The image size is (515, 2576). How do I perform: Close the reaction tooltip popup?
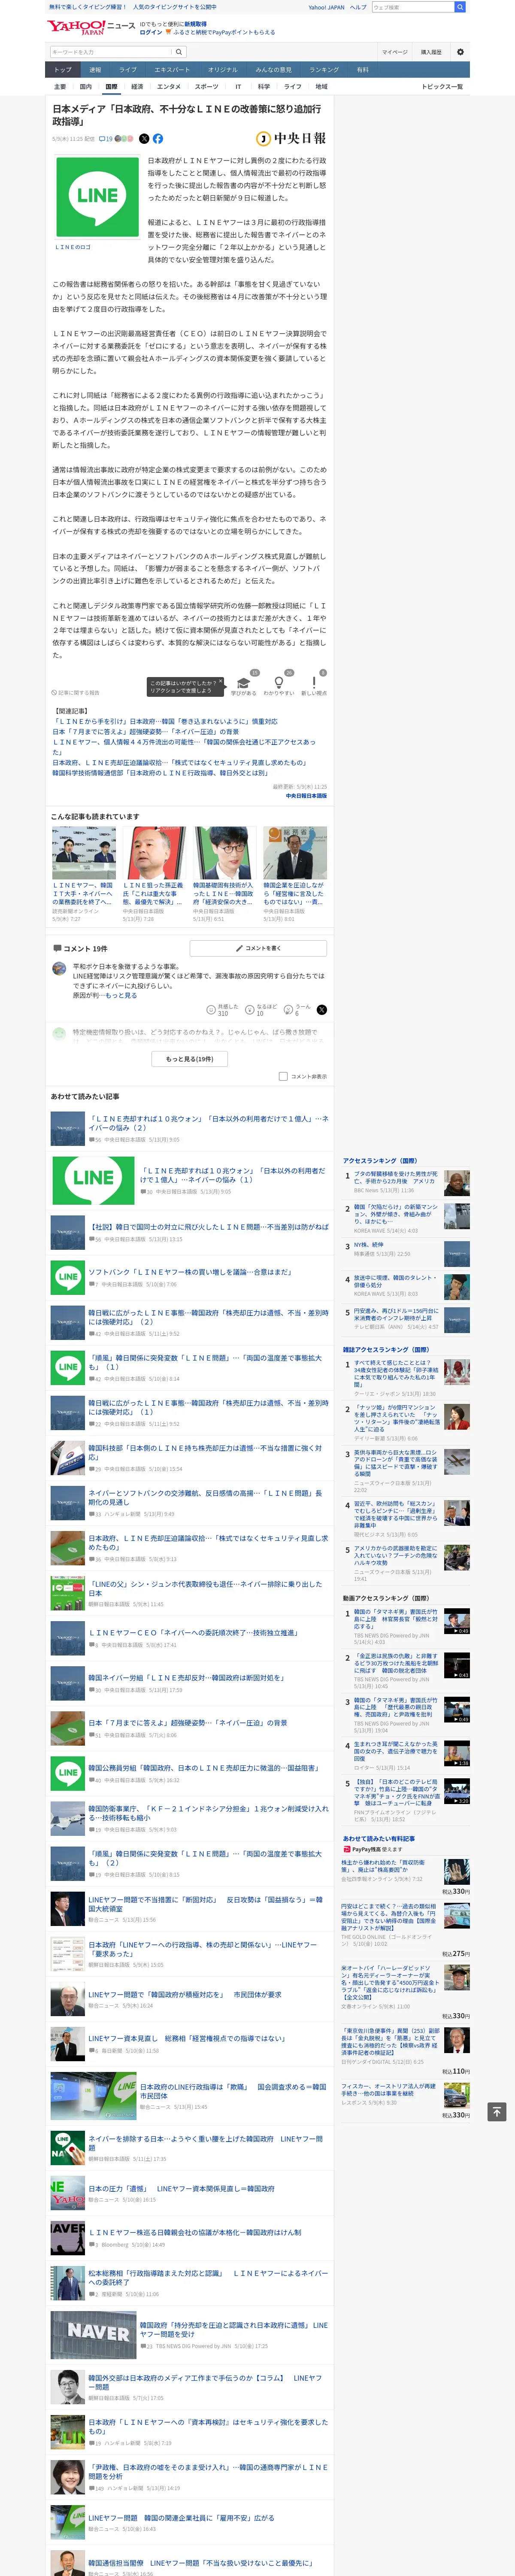[221, 681]
